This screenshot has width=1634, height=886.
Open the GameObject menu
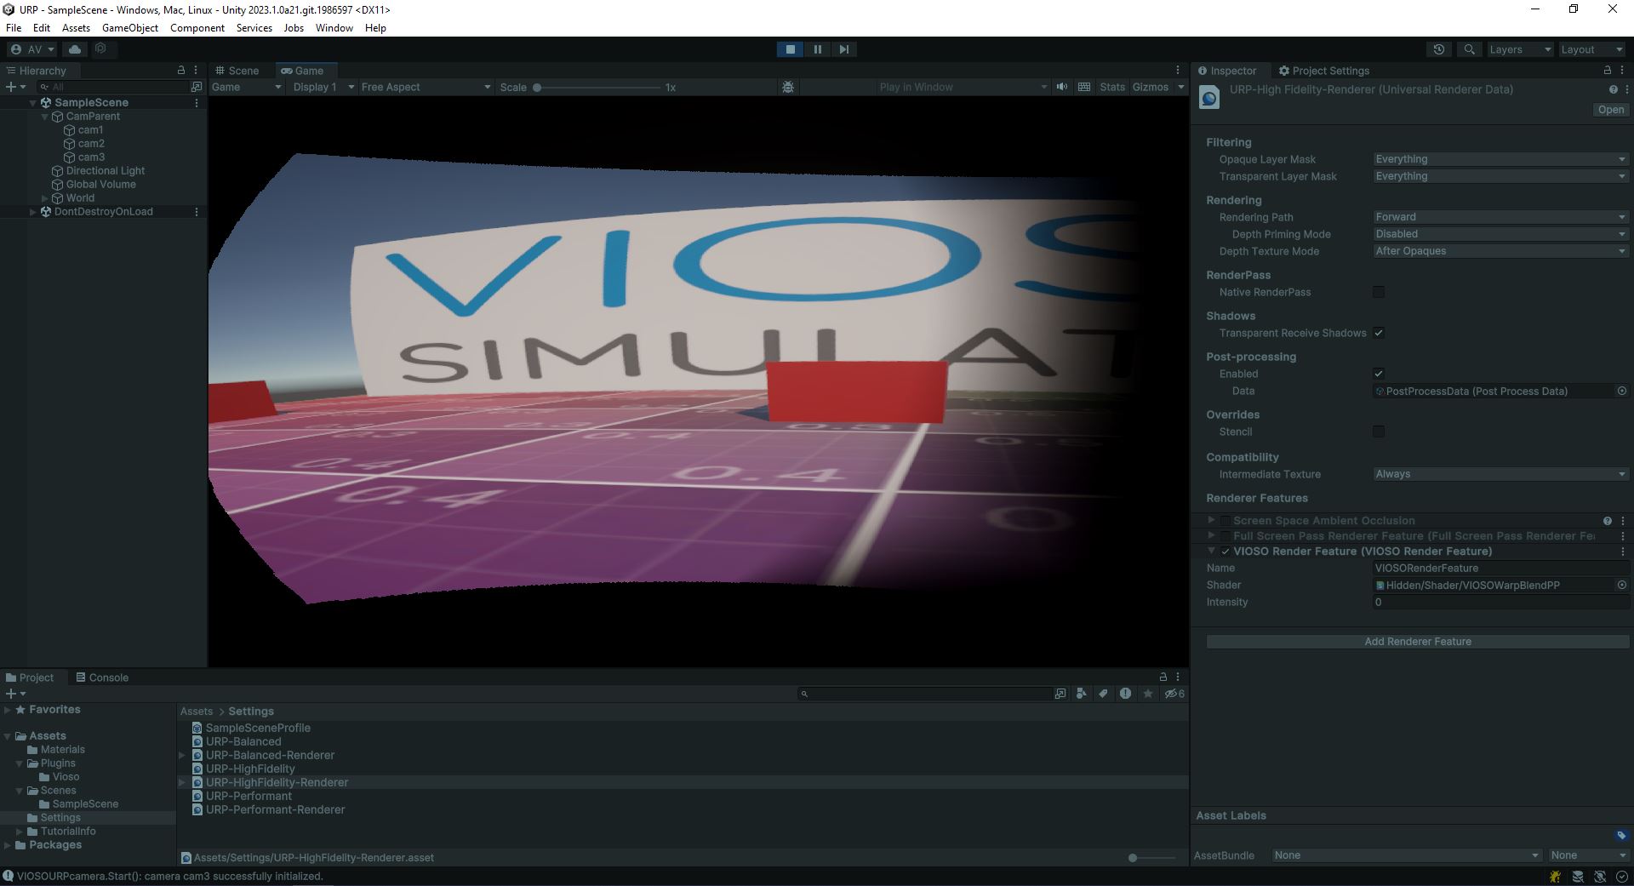click(x=130, y=28)
